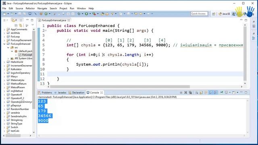This screenshot has height=145, width=258.
Task: Close the ForLoopEnhanced.java editor tab
Action: (69, 21)
